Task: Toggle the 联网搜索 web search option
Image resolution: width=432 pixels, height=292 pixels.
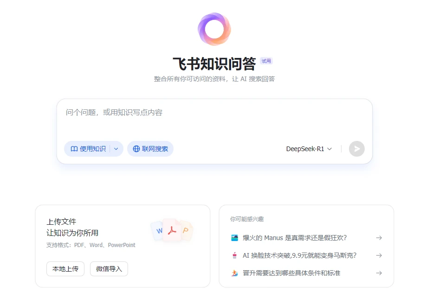Action: [150, 149]
